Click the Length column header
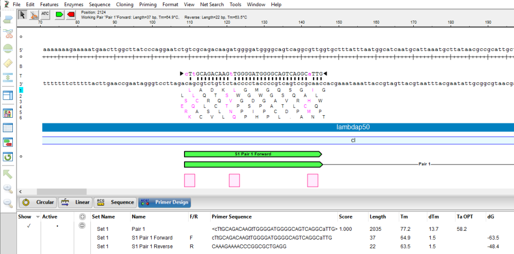The width and height of the screenshot is (514, 254). (x=378, y=217)
